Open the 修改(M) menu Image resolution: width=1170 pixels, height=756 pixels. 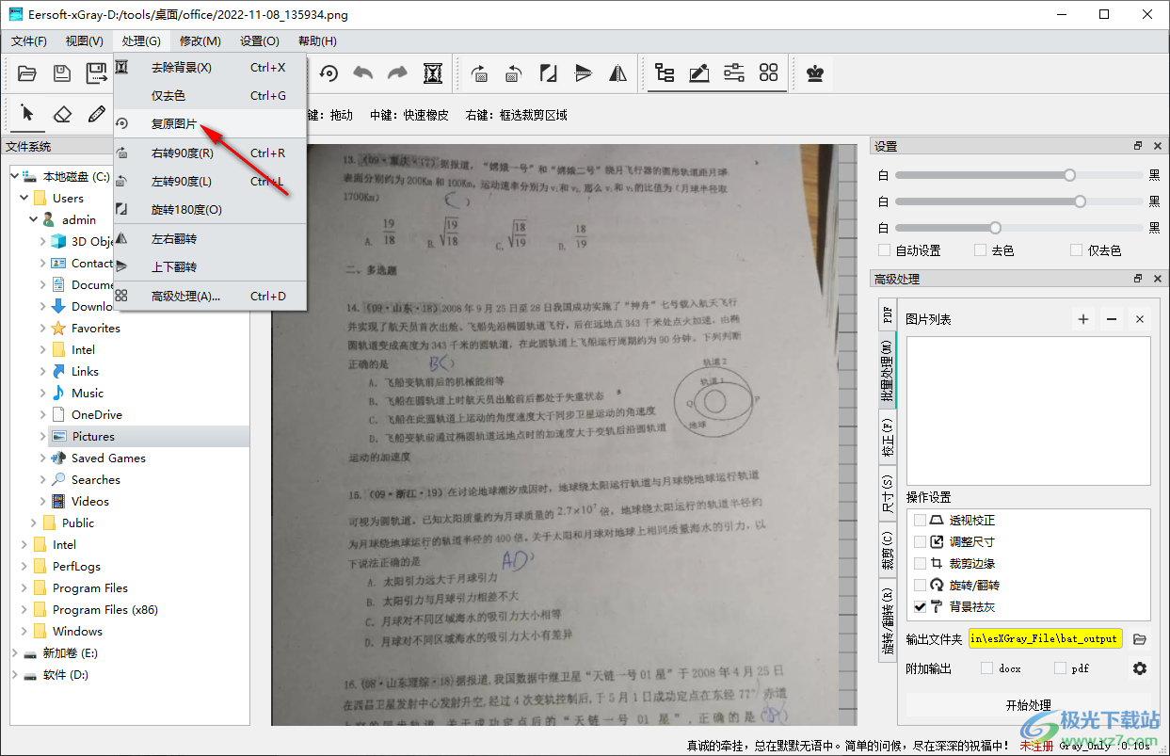coord(200,40)
